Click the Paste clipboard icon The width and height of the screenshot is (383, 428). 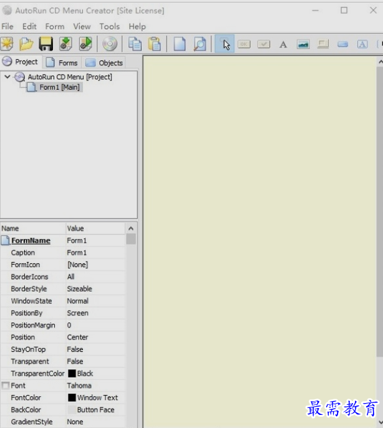[154, 44]
